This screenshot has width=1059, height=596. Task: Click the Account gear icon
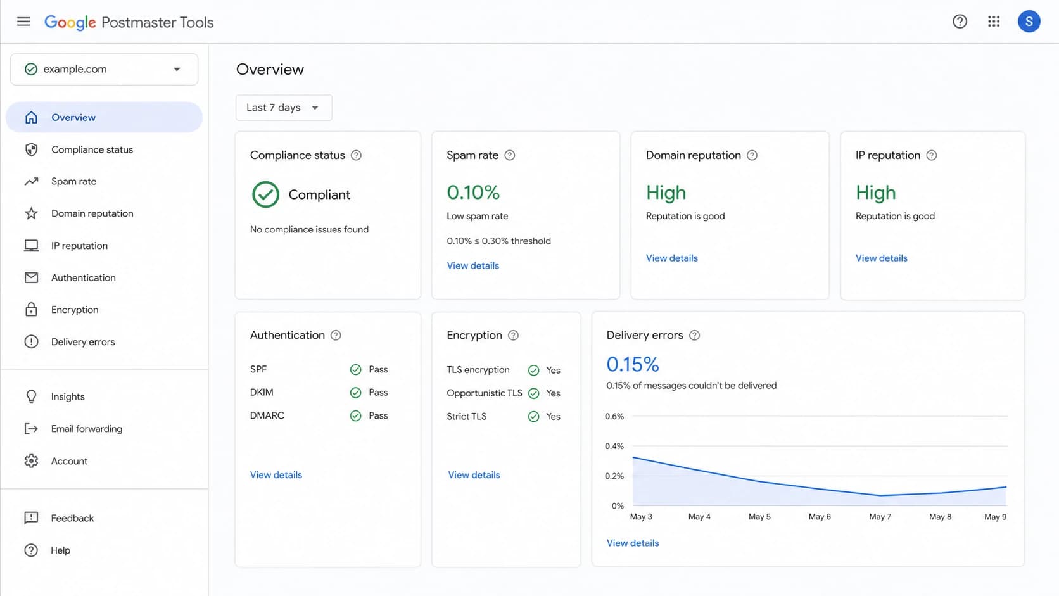31,461
